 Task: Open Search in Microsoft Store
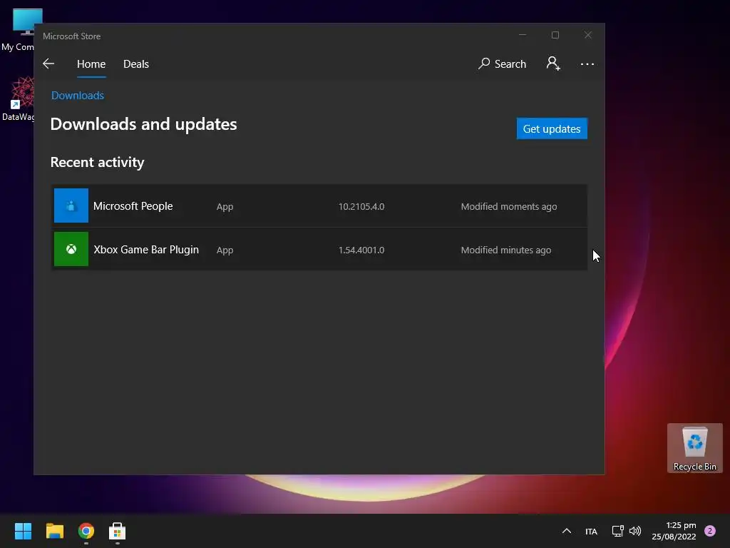(502, 64)
